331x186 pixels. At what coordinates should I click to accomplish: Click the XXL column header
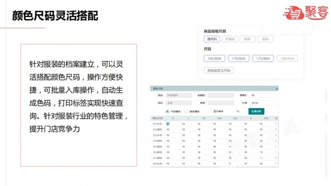[x=266, y=118]
